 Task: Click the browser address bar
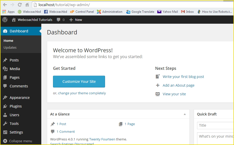[133, 5]
